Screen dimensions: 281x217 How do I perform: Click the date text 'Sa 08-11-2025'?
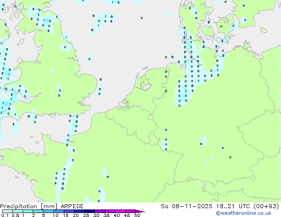[187, 206]
